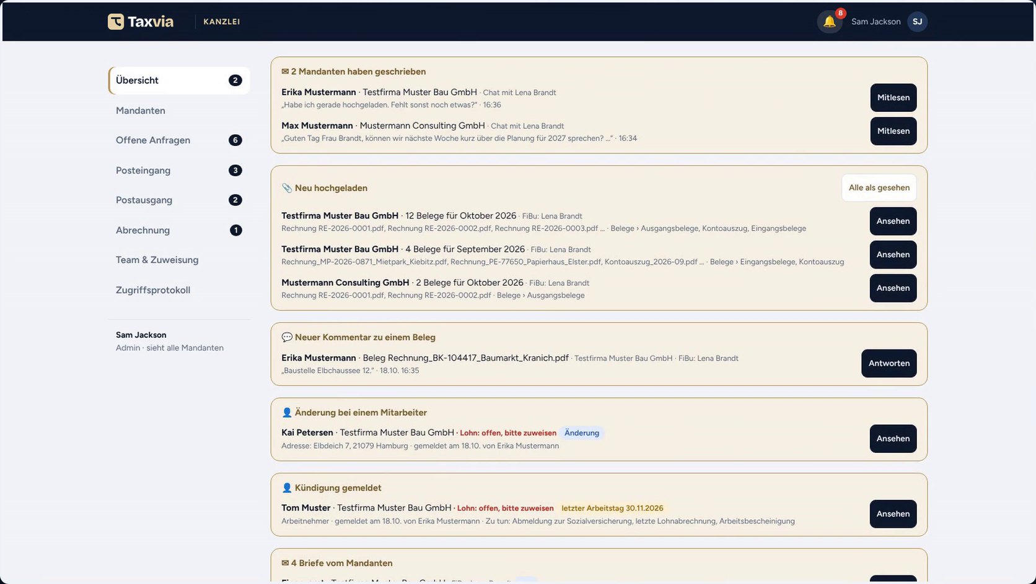1036x584 pixels.
Task: Open the Zugriffsprotokoll page
Action: (179, 290)
